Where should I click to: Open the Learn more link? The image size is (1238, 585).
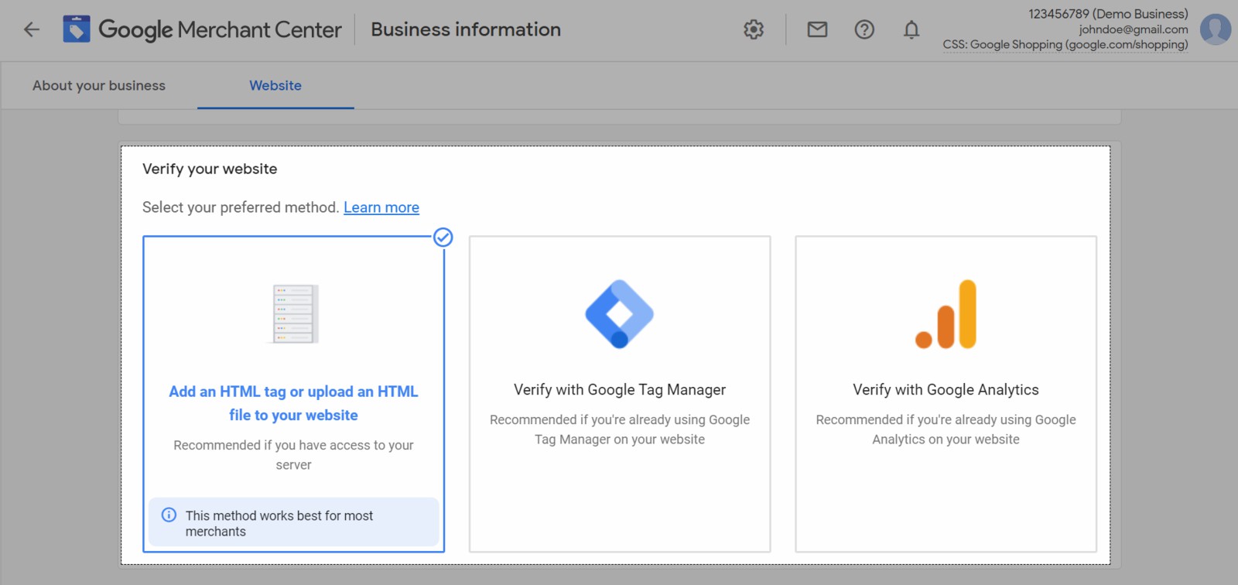[381, 207]
